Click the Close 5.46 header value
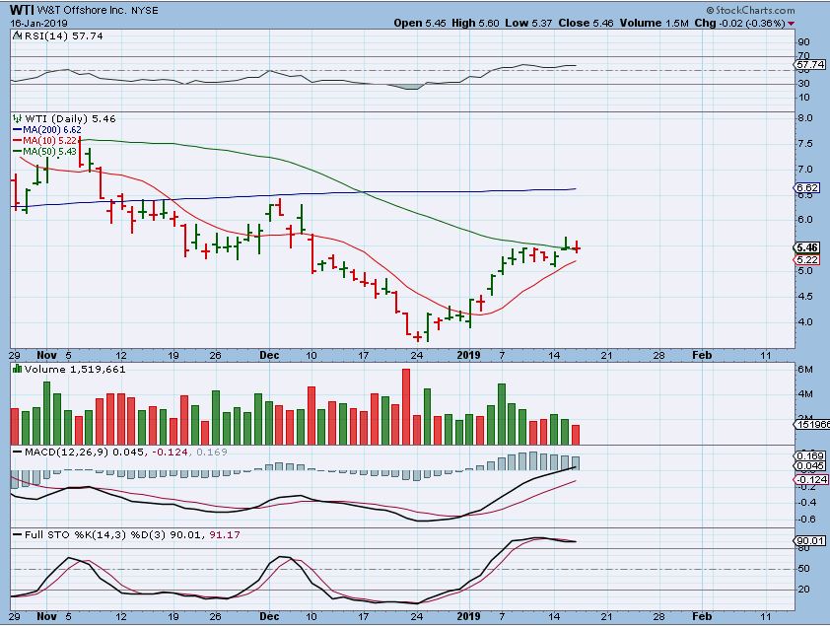 point(586,24)
